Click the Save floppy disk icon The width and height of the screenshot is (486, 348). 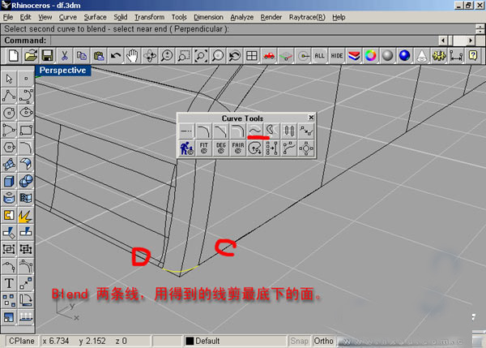click(x=48, y=55)
